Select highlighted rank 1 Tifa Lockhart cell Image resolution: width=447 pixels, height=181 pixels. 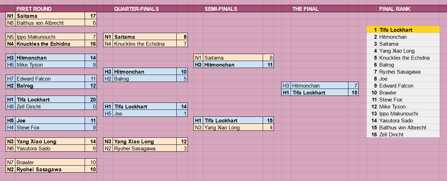[403, 30]
